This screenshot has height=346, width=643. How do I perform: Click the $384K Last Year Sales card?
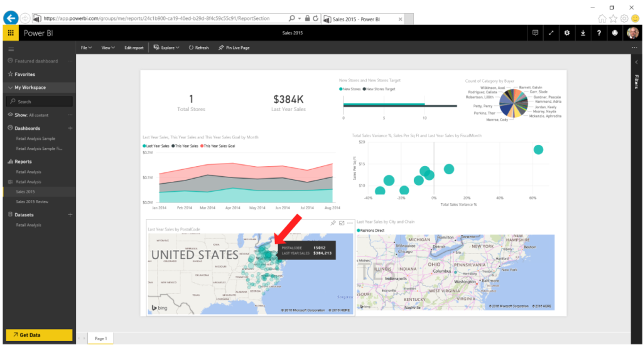point(288,102)
